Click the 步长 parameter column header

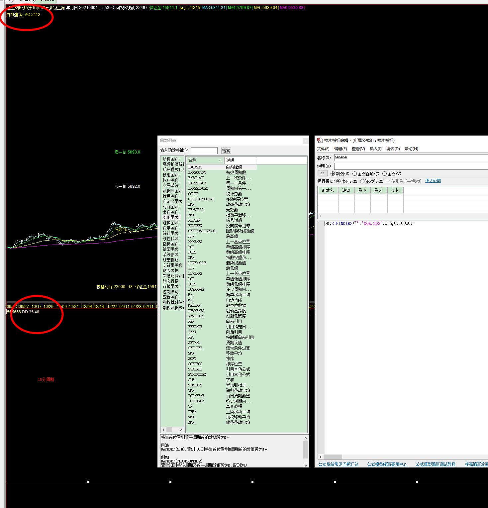point(395,191)
